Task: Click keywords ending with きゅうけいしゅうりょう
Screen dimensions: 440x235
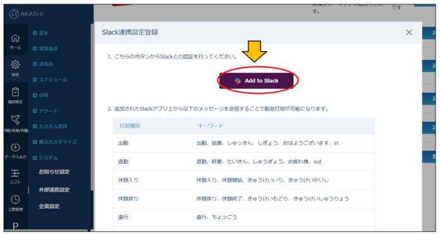Action: point(272,198)
